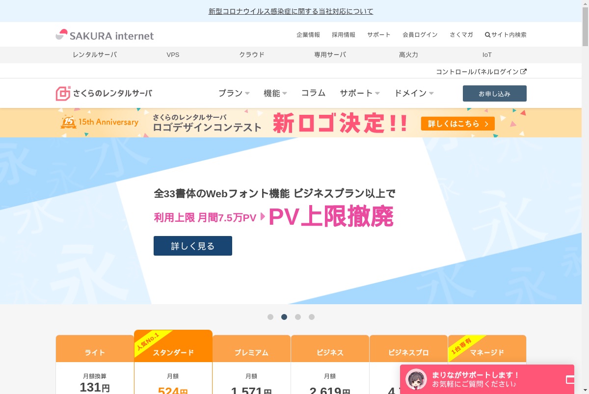Go to レンタルサーバ service tab
Image resolution: width=589 pixels, height=394 pixels.
pyautogui.click(x=95, y=55)
